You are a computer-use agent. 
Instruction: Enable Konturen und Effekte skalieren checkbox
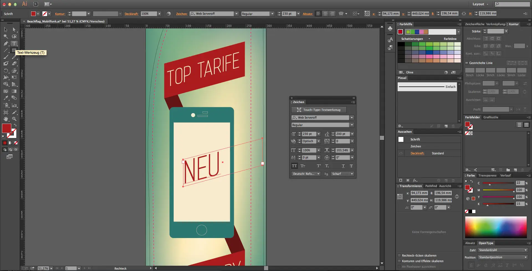(x=399, y=261)
